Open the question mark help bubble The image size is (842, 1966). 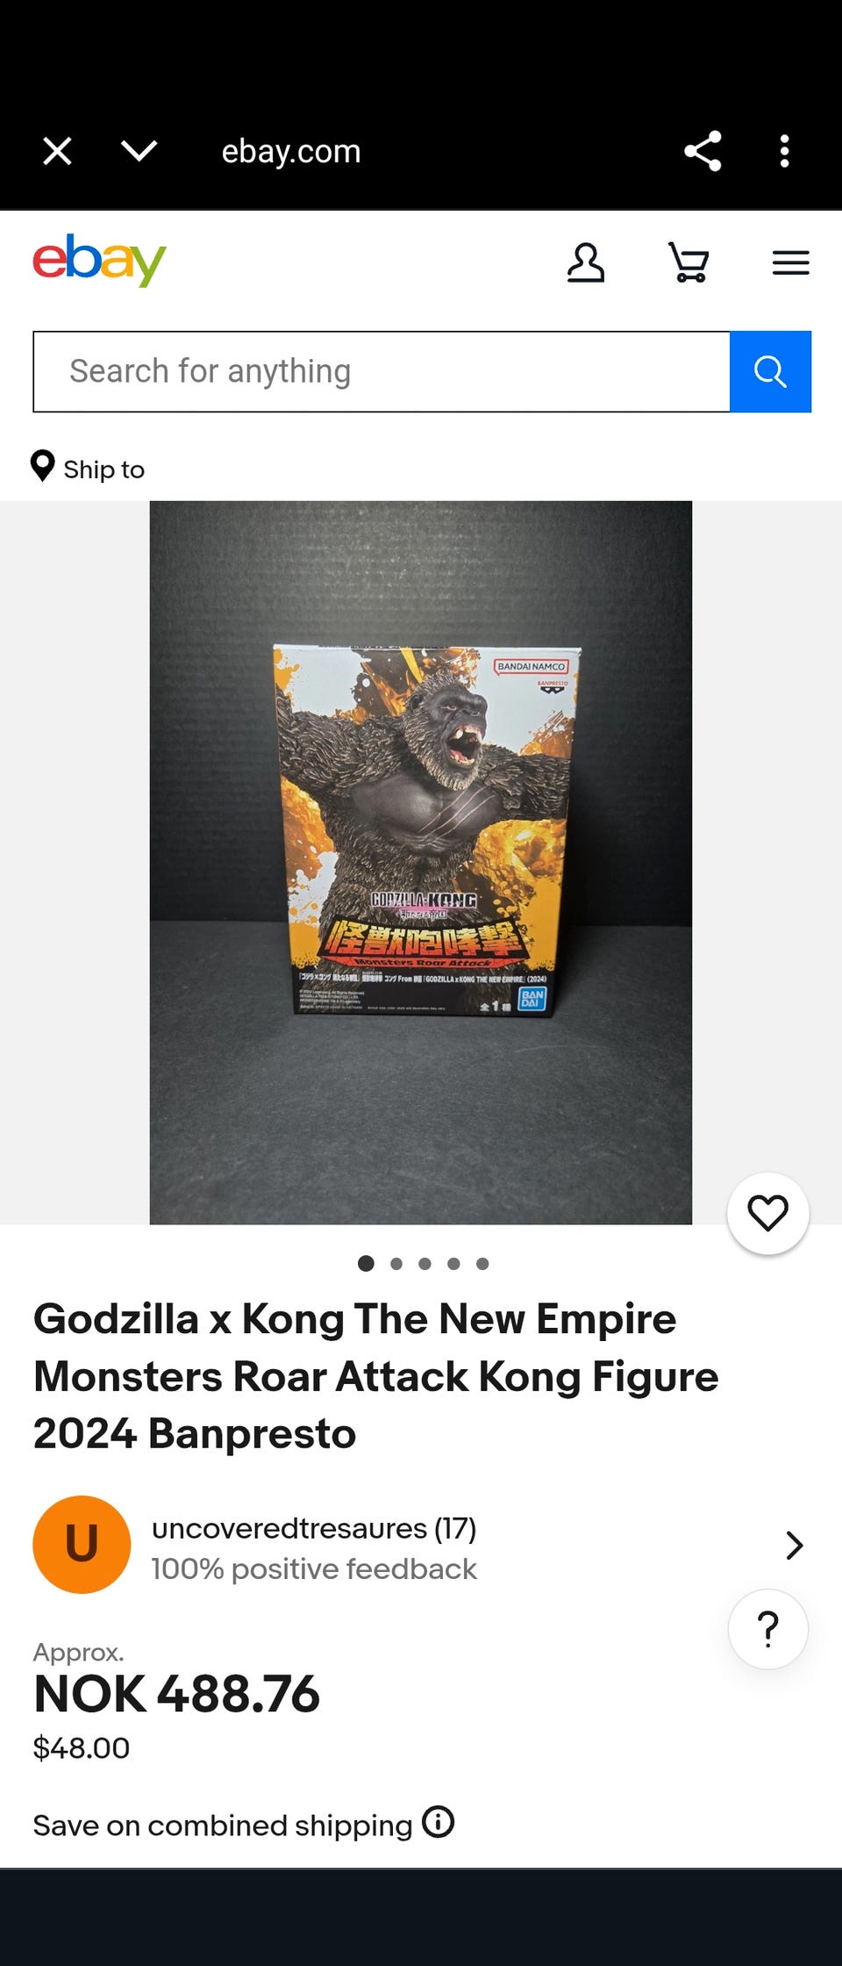767,1629
